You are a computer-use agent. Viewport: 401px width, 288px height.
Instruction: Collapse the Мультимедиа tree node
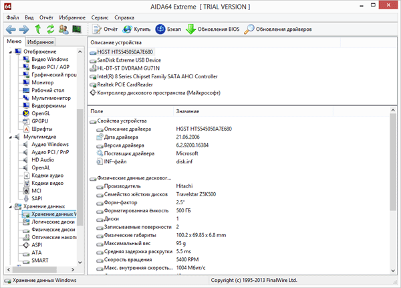click(x=11, y=137)
